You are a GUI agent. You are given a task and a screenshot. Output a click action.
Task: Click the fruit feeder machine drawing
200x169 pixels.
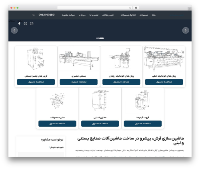pos(142,100)
